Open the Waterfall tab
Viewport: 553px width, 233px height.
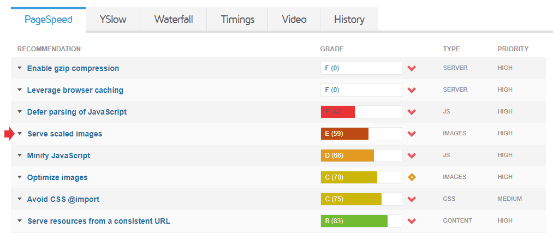(174, 19)
